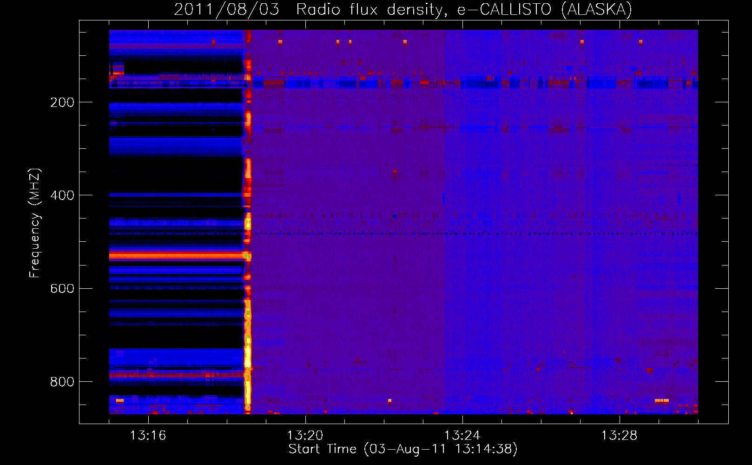Click the 13:20 time tick label
The width and height of the screenshot is (752, 465).
point(305,436)
